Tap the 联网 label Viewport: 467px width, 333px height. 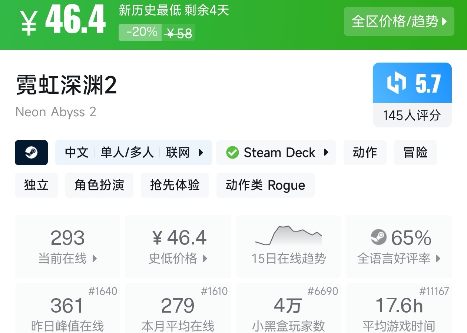pyautogui.click(x=178, y=153)
